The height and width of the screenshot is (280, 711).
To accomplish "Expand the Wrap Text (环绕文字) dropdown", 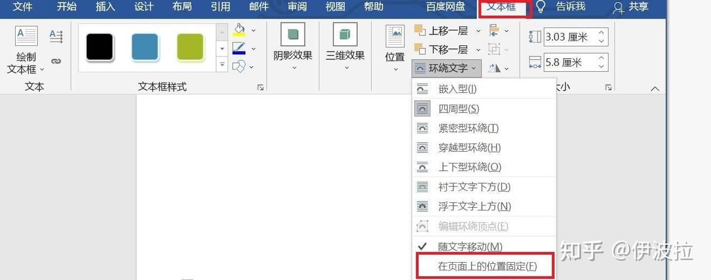I will tap(447, 68).
